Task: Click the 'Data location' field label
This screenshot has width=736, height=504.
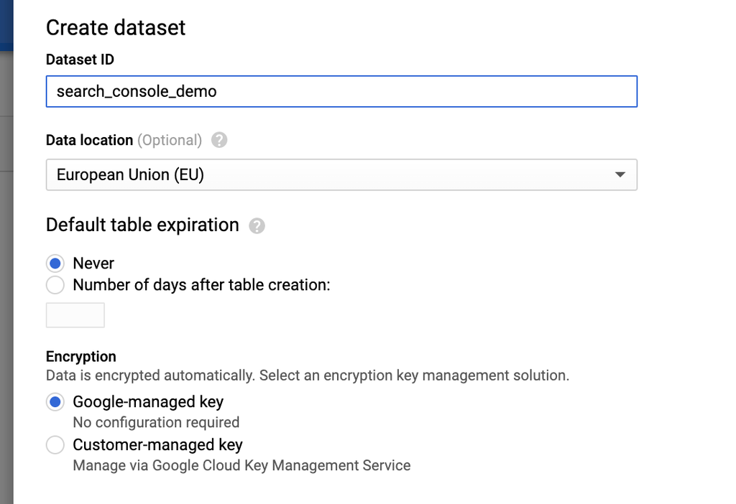Action: [x=89, y=140]
